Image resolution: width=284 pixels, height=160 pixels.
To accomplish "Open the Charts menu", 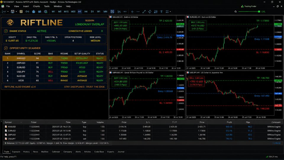I will point(36,6).
